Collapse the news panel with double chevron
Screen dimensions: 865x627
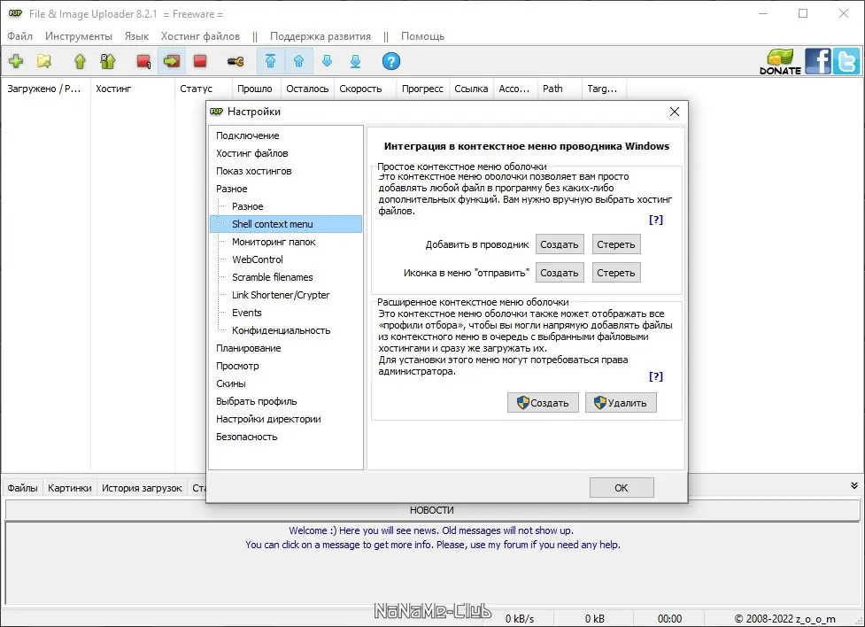coord(854,485)
